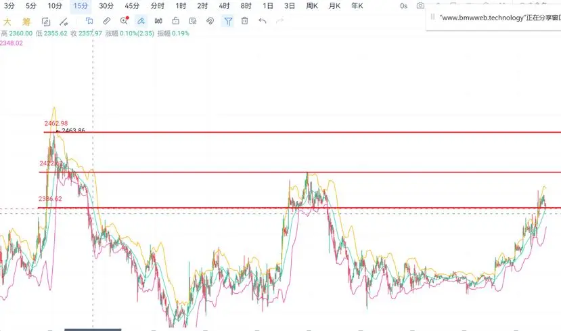Viewport: 561px width, 331px height.
Task: Click the 0s countdown timer label
Action: click(403, 5)
